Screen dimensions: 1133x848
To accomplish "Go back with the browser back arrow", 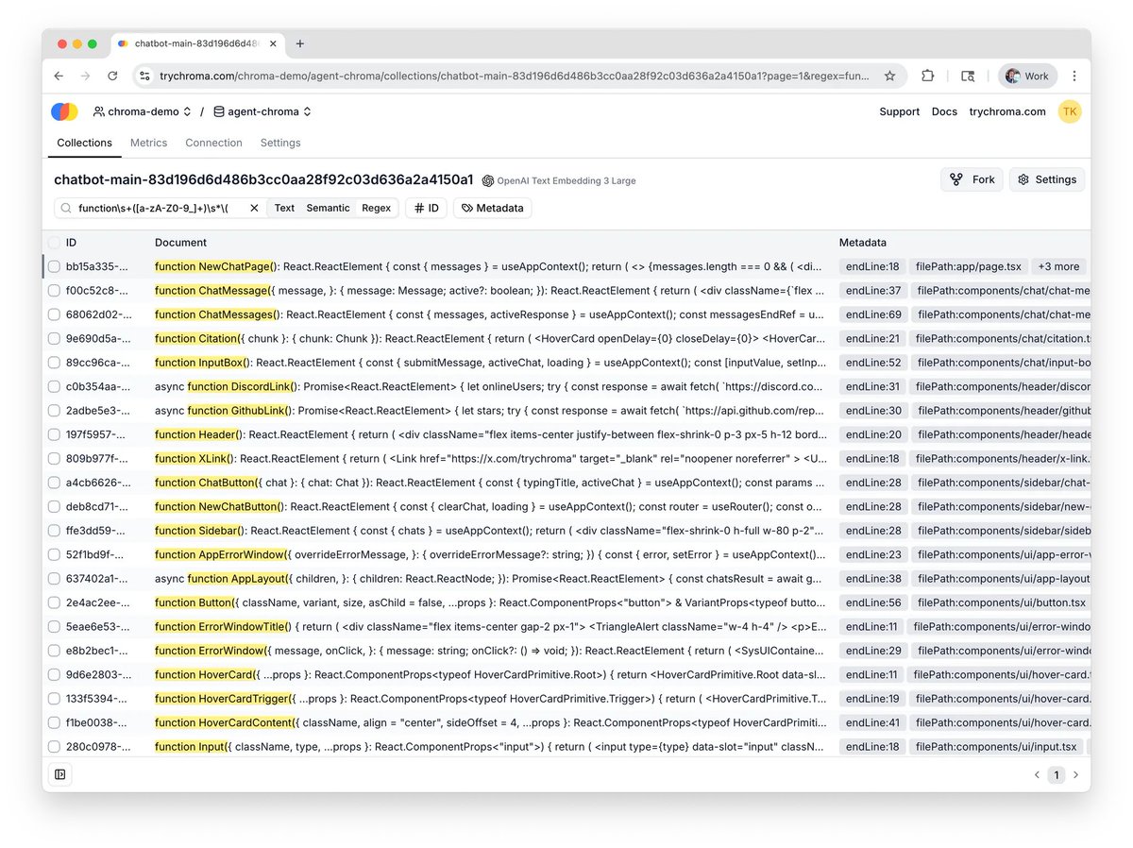I will click(59, 76).
